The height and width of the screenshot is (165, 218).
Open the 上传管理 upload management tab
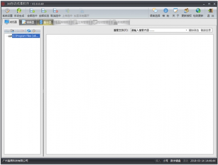(81, 22)
